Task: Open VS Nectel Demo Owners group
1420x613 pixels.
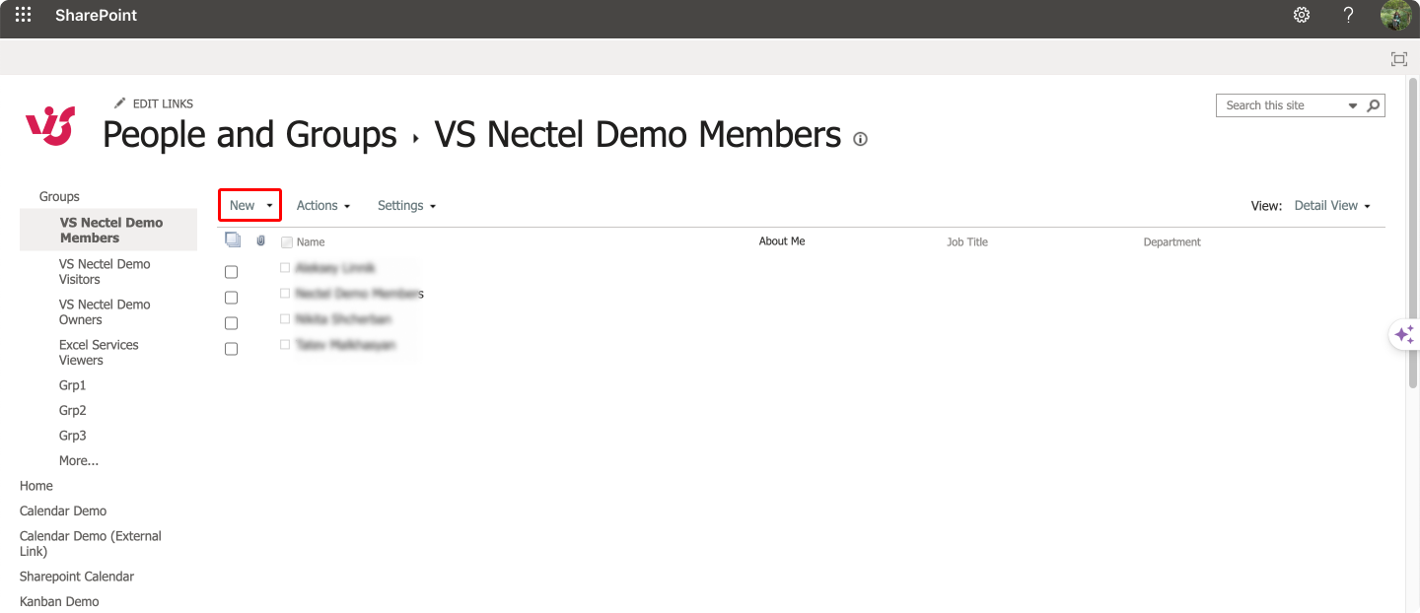Action: [105, 312]
